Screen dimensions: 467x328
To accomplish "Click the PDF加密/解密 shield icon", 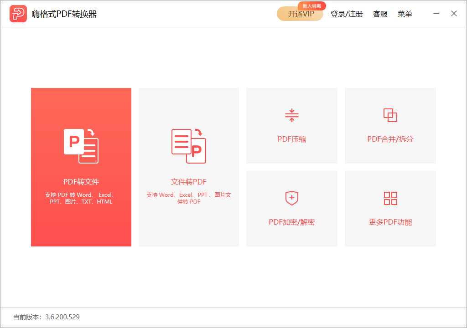I will point(292,198).
